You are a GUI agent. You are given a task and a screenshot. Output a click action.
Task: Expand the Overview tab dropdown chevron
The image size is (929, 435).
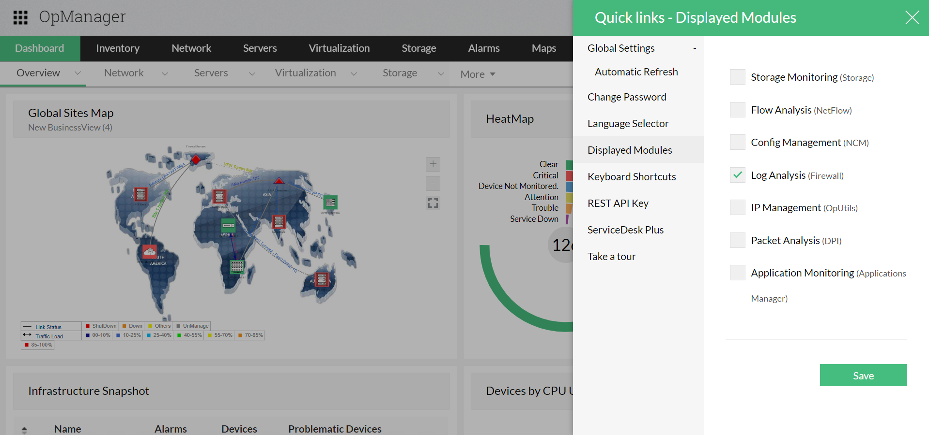tap(77, 73)
